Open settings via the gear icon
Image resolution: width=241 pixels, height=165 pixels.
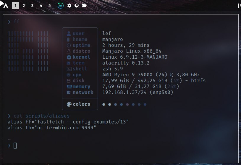tap(69, 6)
